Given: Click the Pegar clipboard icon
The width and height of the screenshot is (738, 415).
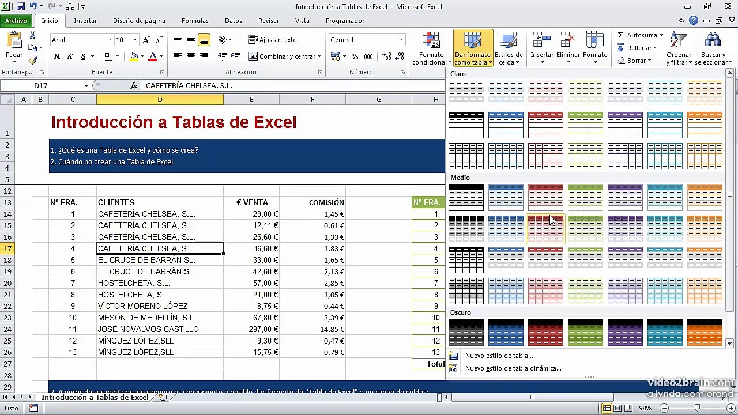Looking at the screenshot, I should point(14,40).
